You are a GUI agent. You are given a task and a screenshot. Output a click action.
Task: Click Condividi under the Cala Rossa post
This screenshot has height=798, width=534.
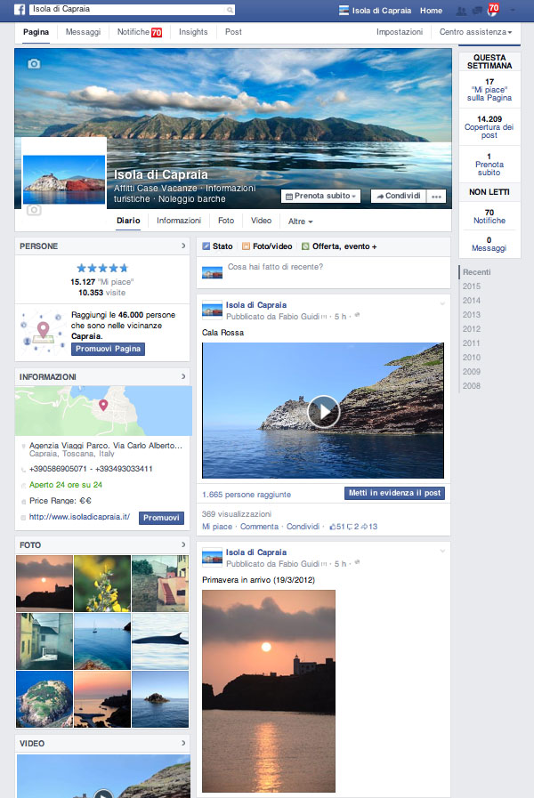click(303, 527)
